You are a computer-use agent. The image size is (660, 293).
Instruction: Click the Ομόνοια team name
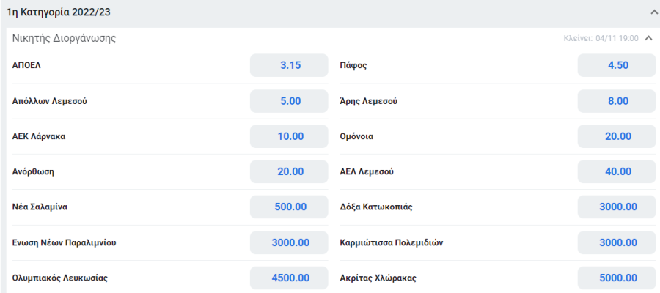[356, 137]
